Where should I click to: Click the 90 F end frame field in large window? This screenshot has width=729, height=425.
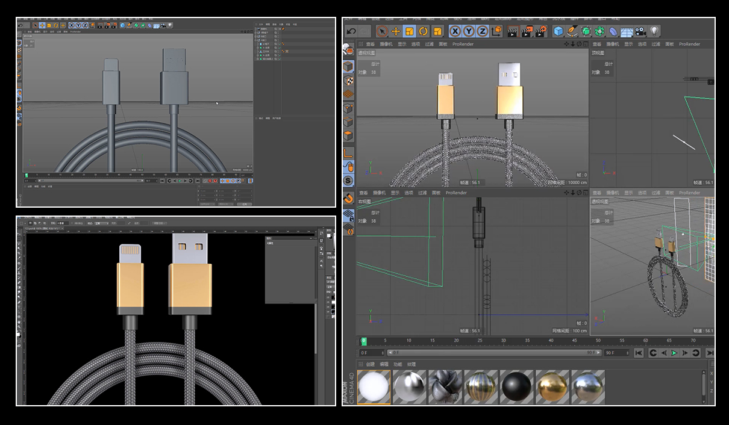pos(617,353)
